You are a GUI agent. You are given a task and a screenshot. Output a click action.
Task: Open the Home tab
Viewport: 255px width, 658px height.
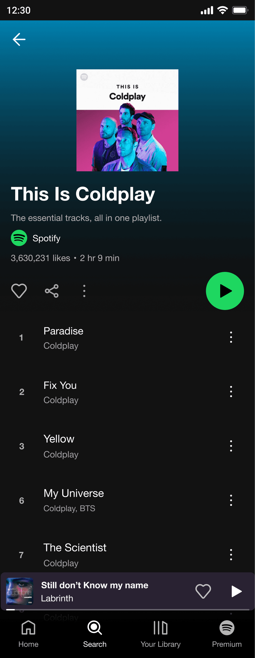pyautogui.click(x=29, y=634)
